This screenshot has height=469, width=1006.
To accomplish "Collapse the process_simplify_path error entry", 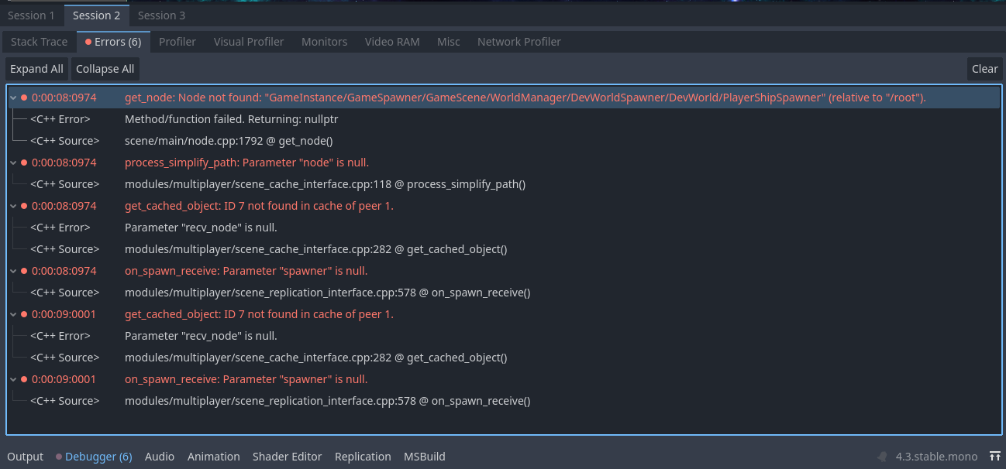I will (x=13, y=163).
